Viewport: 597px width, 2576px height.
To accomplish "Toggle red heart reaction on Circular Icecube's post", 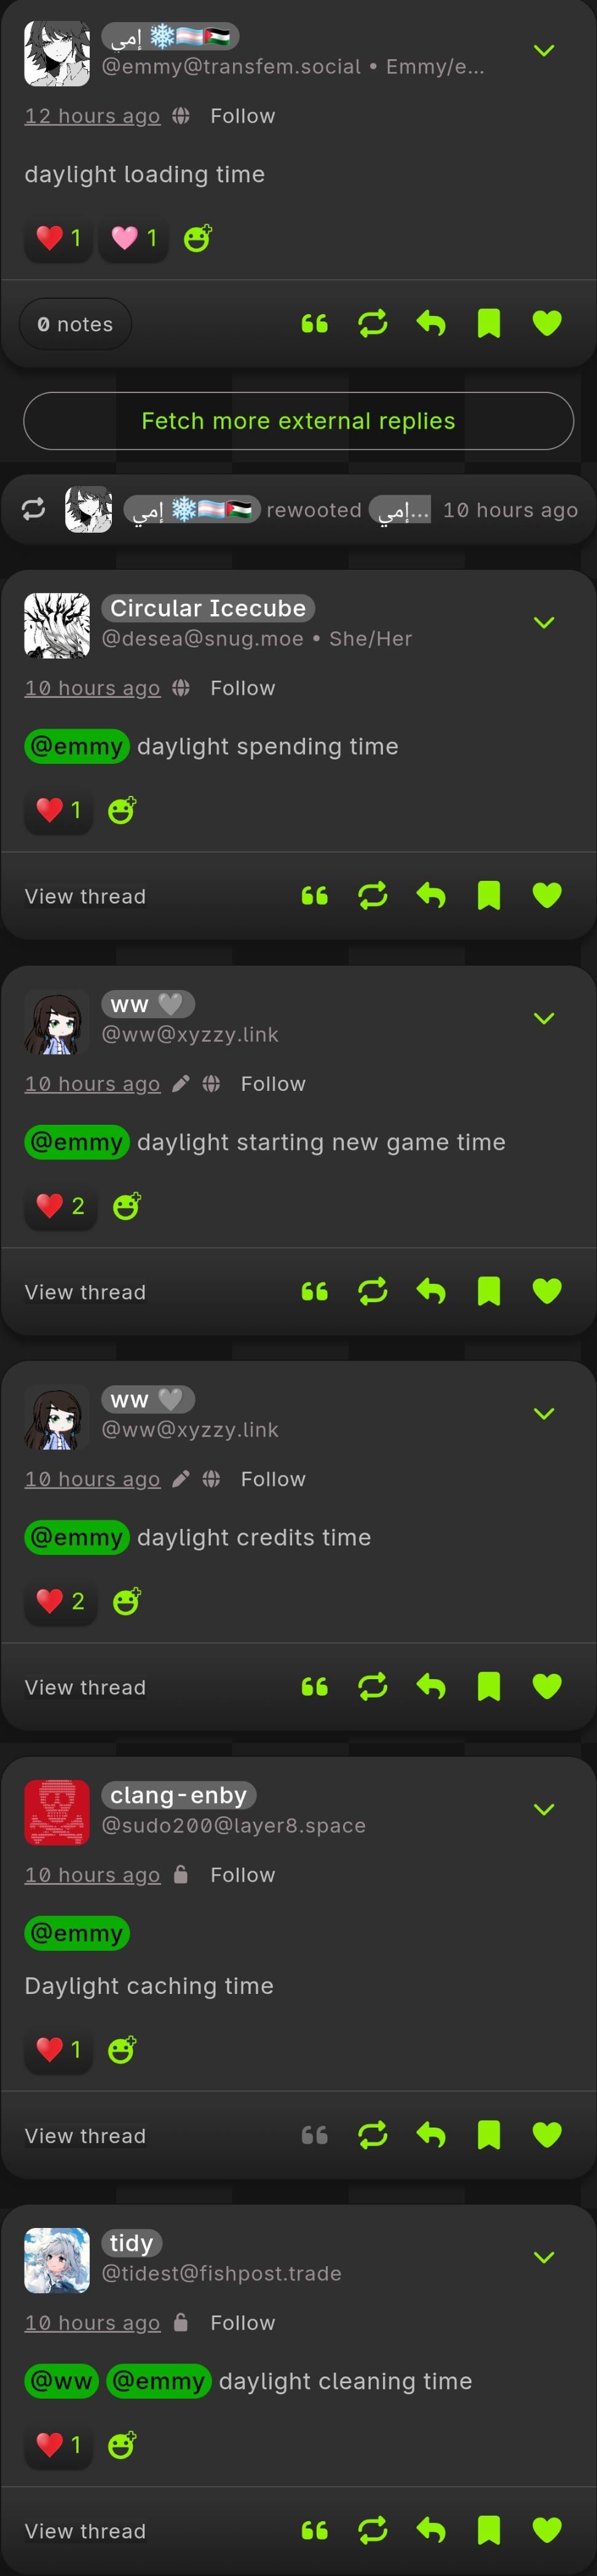I will pos(58,810).
